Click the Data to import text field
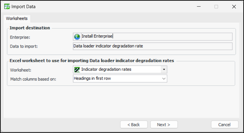 [x=153, y=46]
